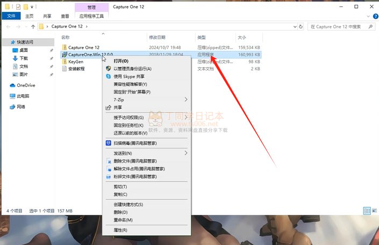Viewport: 379px width, 245px height.
Task: Expand the 发送到(N) submenu
Action: pyautogui.click(x=146, y=153)
